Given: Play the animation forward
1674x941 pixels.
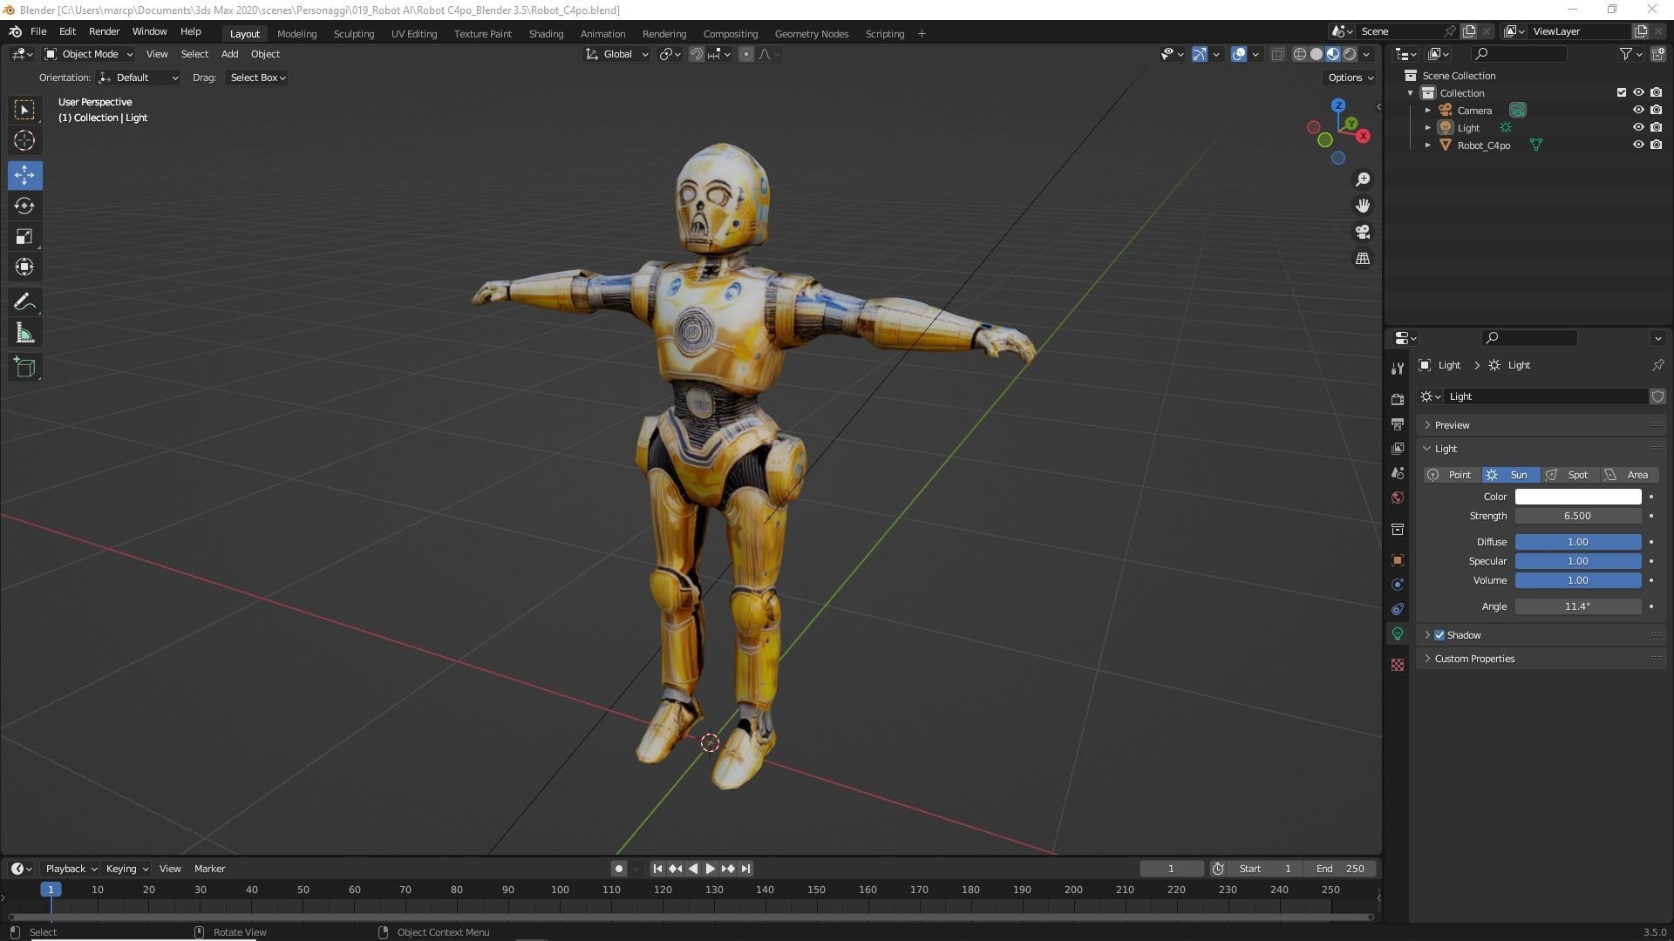Looking at the screenshot, I should pyautogui.click(x=711, y=869).
